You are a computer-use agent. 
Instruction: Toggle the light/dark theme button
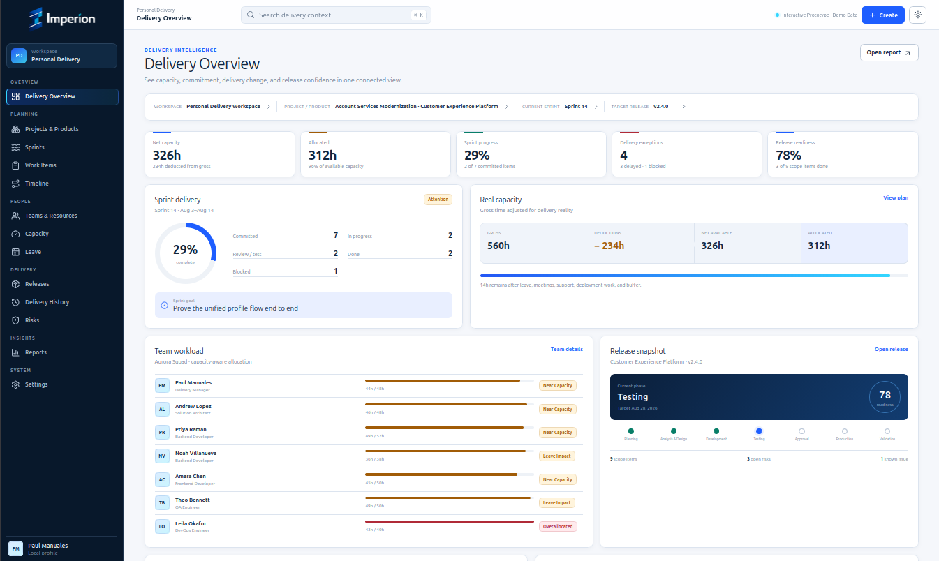click(x=917, y=15)
